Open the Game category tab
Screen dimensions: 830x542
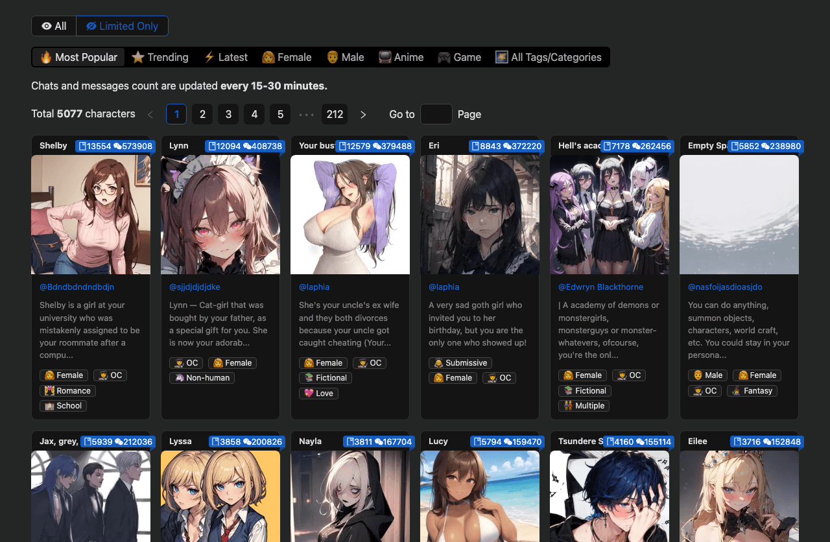pyautogui.click(x=459, y=57)
